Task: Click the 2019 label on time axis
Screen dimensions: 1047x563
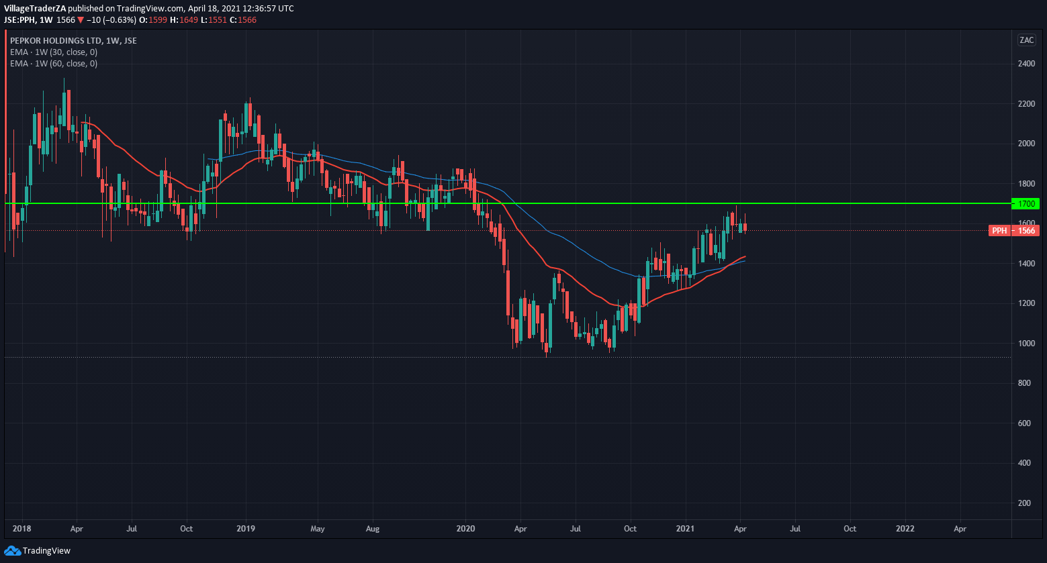Action: [x=246, y=529]
